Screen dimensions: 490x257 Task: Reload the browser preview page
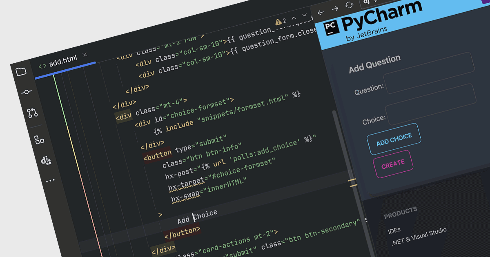point(349,5)
